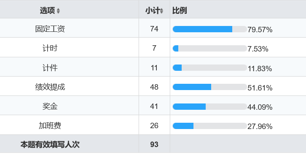Select the 计件 option label
Image resolution: width=306 pixels, height=155 pixels.
(x=50, y=68)
